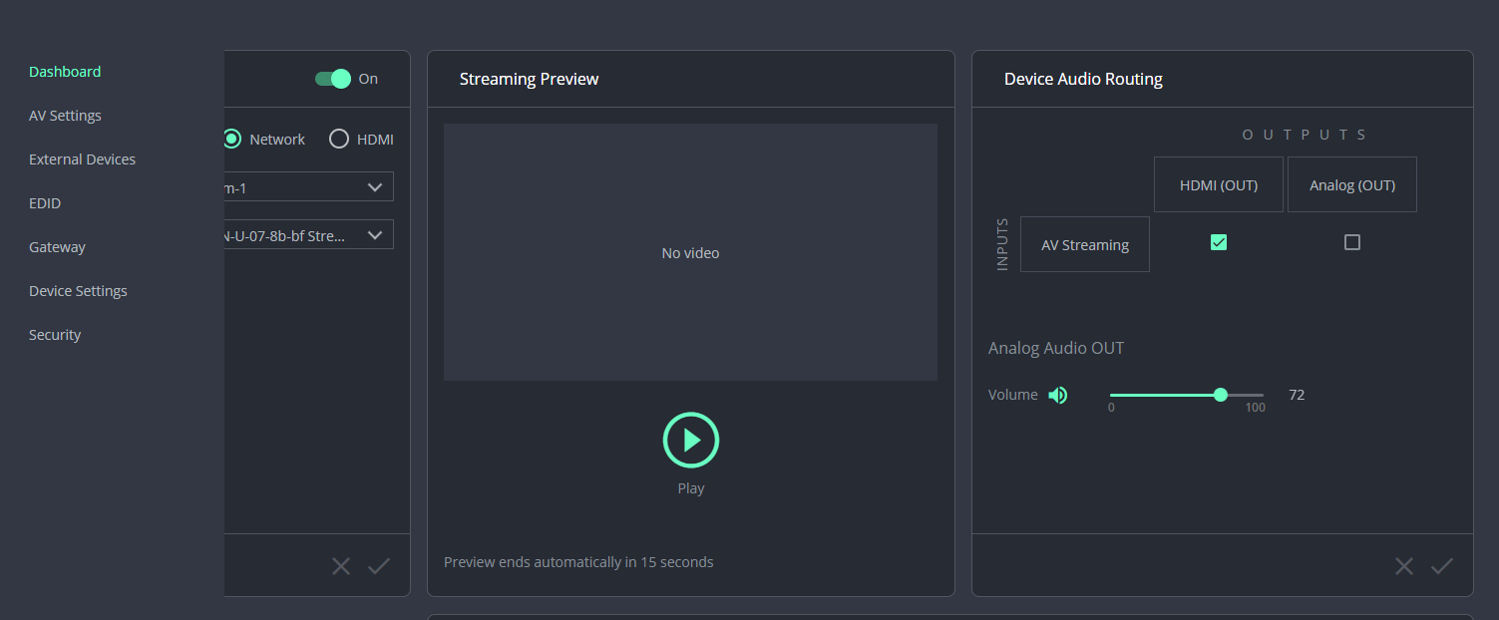Click the Play button in Streaming Preview
The image size is (1499, 620).
(690, 440)
